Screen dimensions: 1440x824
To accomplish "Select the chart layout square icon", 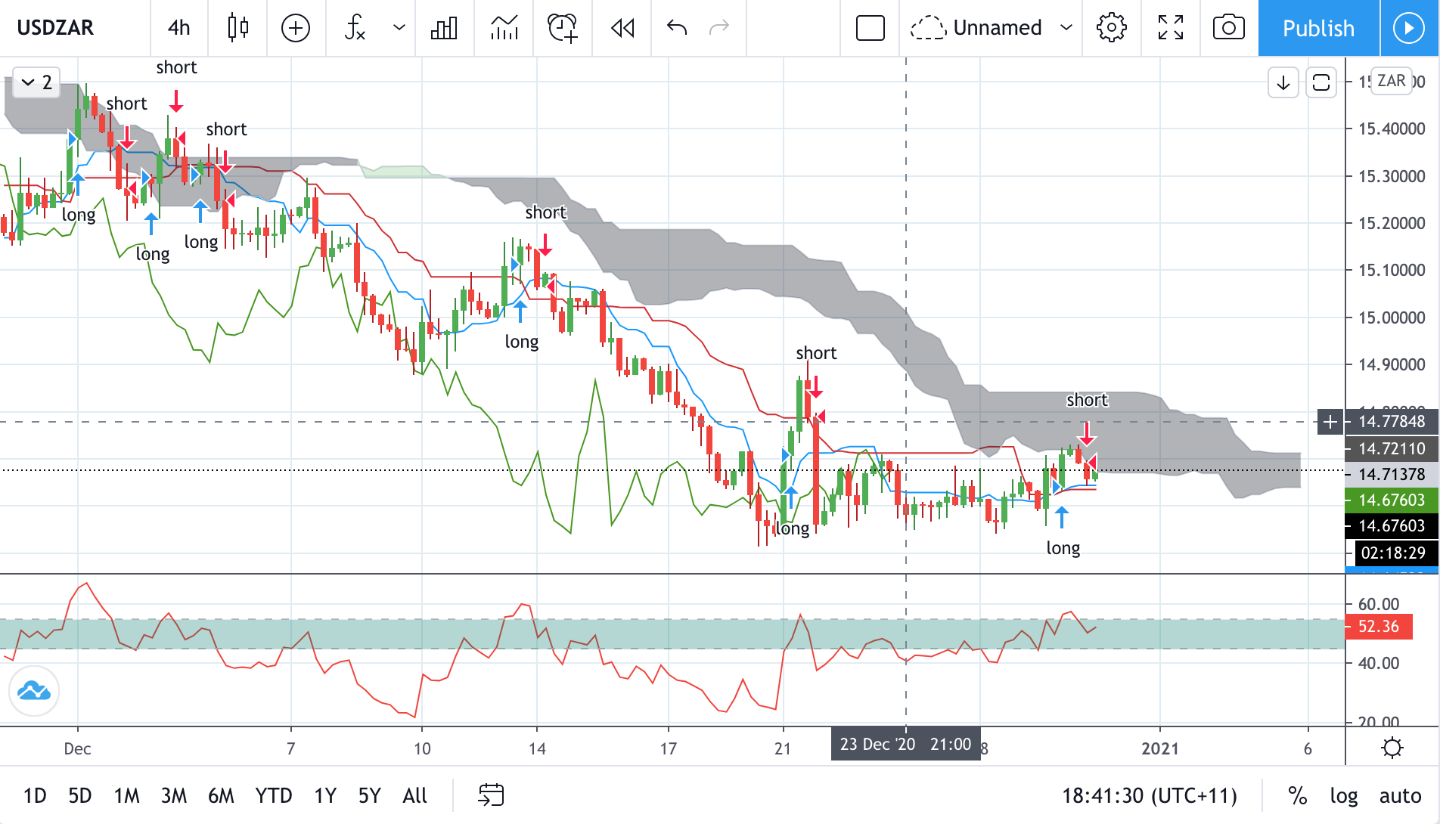I will [871, 28].
